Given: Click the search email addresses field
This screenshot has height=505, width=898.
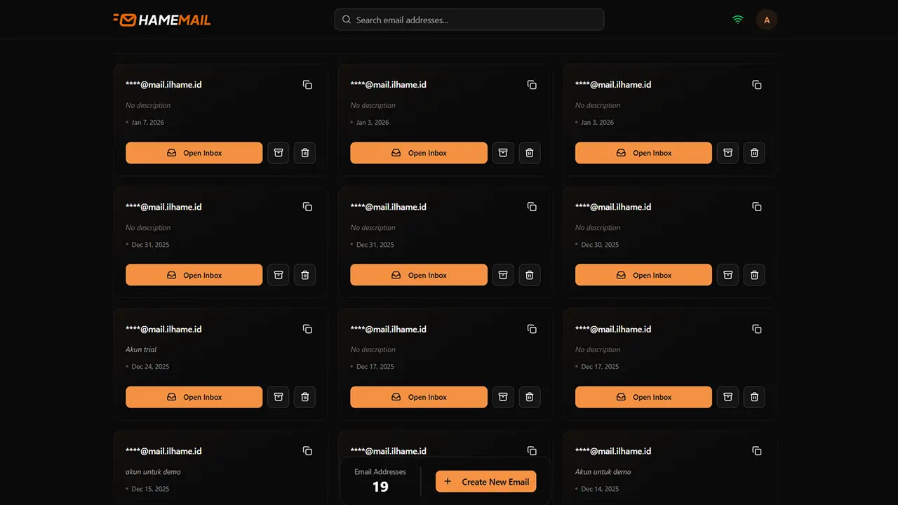Looking at the screenshot, I should (x=469, y=20).
